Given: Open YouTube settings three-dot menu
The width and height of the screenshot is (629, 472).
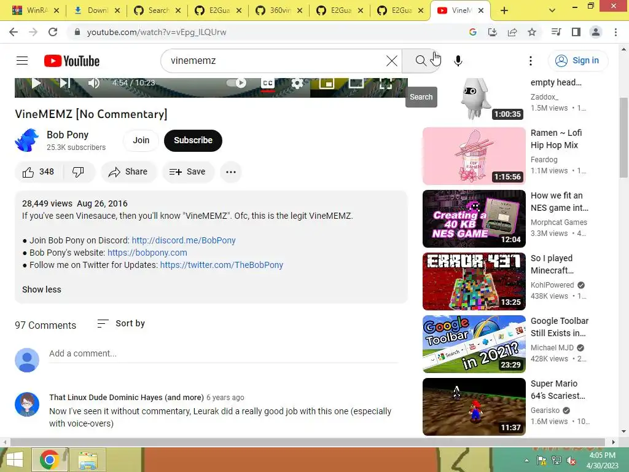Looking at the screenshot, I should click(x=530, y=61).
